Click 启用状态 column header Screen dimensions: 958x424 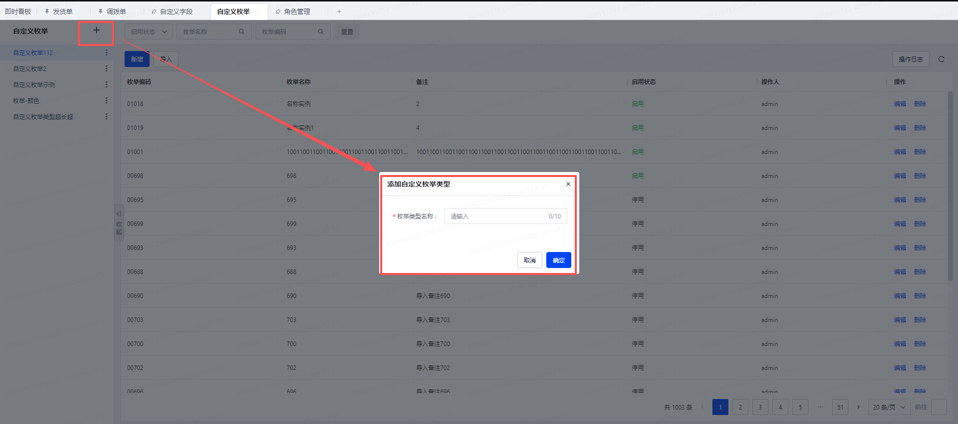tap(644, 82)
